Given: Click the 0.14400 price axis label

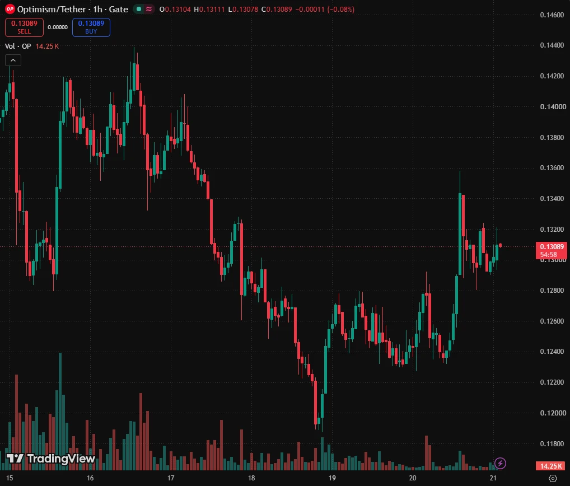Looking at the screenshot, I should coord(552,45).
